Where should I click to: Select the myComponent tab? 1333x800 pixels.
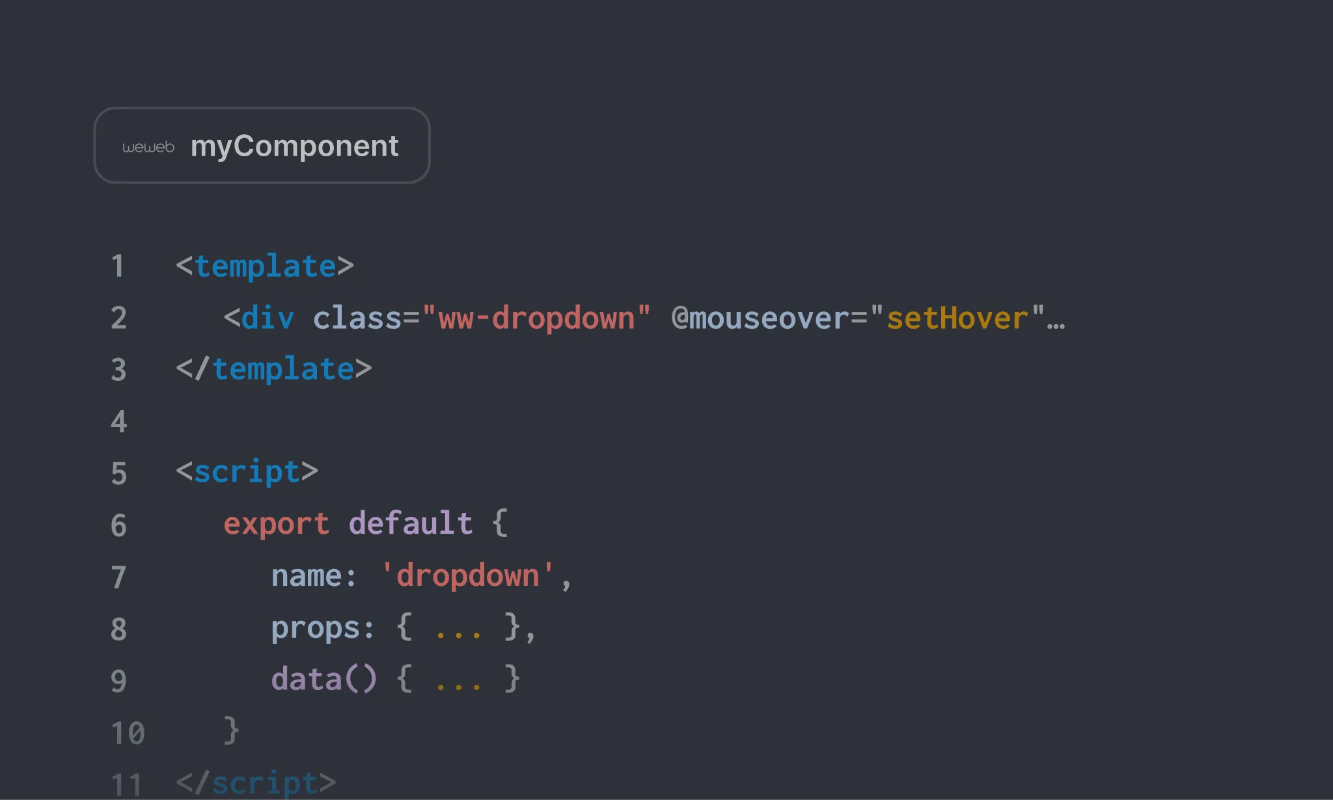point(294,146)
